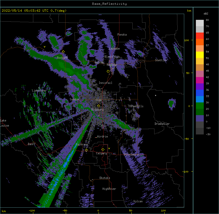Click the Lacombe city label
The width and height of the screenshot is (219, 214).
tap(114, 49)
